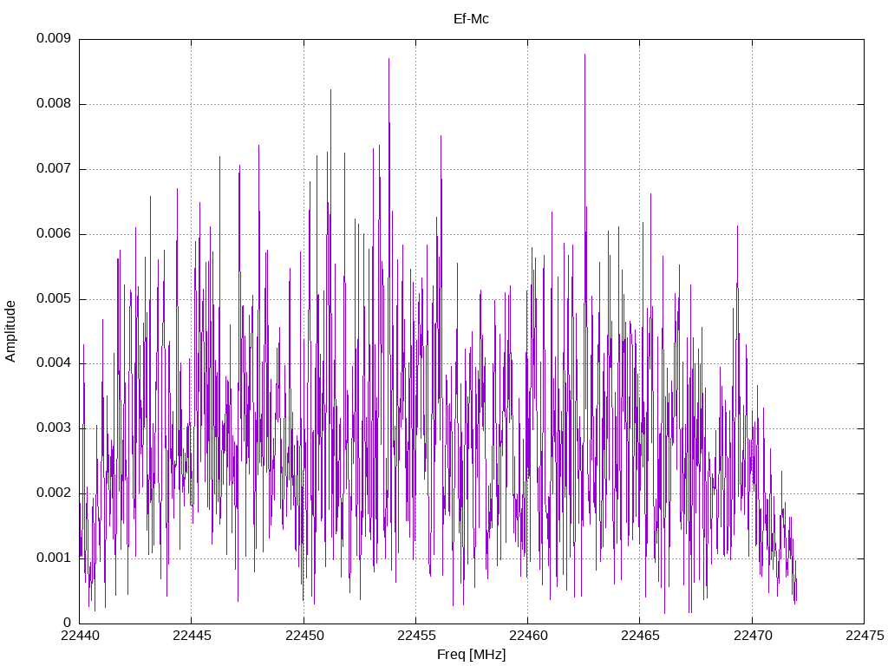This screenshot has width=888, height=666.
Task: Click the 22470 x-axis tick label
Action: pos(753,636)
